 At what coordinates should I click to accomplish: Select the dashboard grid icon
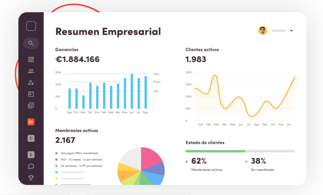[31, 59]
